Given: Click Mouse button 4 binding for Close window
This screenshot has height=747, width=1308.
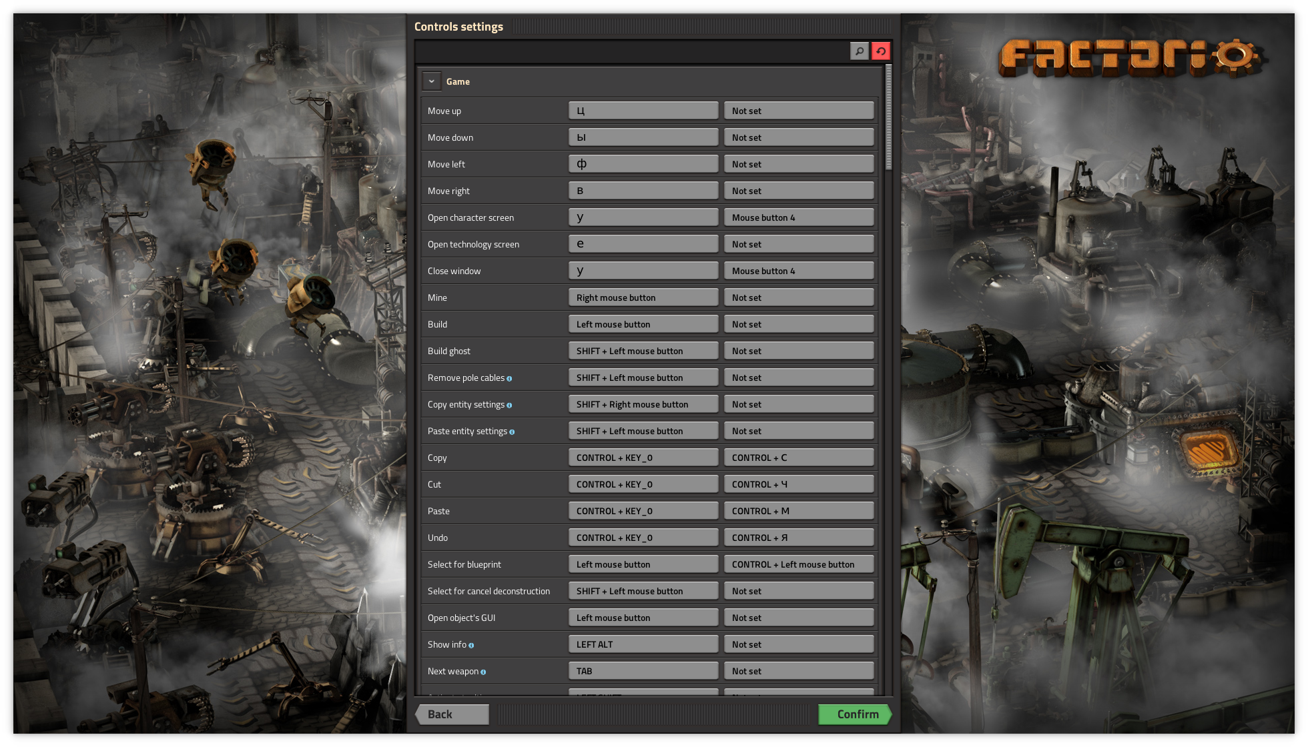Looking at the screenshot, I should 798,271.
